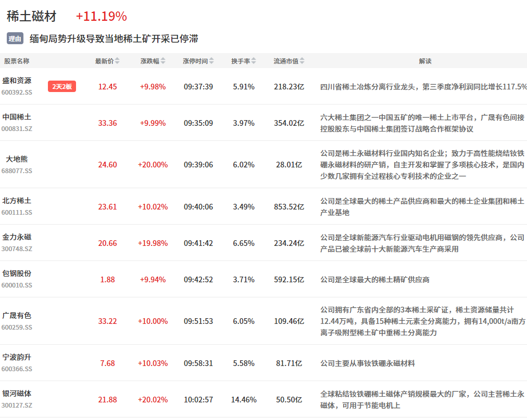
Task: Select 广晟有色 stock row name
Action: [17, 316]
